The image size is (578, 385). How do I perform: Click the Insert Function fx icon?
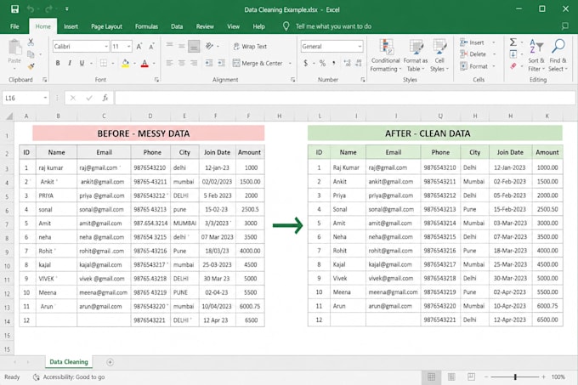(x=105, y=98)
